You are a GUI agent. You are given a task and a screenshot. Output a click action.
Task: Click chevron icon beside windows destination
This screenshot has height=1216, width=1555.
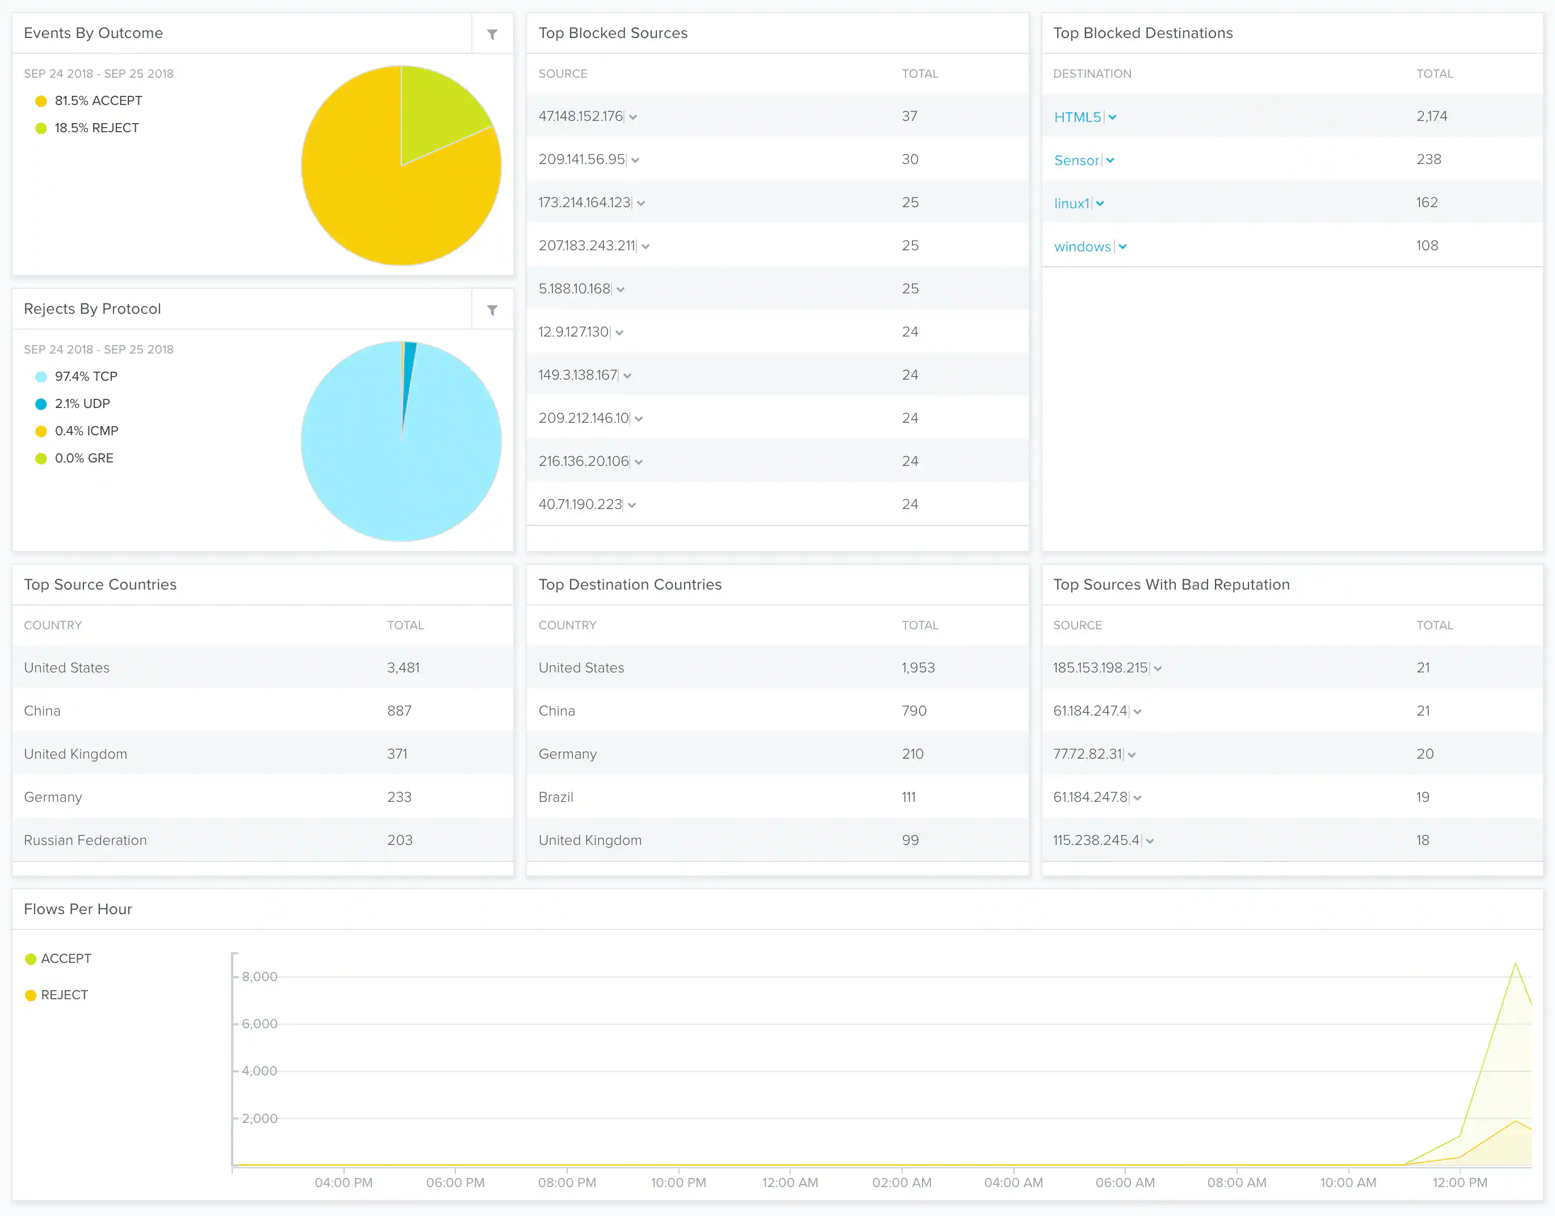click(1122, 247)
